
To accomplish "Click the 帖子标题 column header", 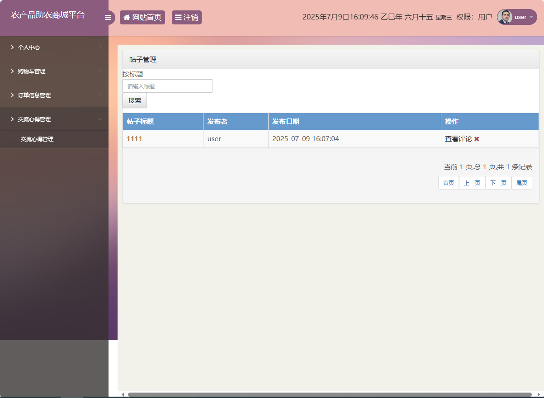I will (x=141, y=122).
